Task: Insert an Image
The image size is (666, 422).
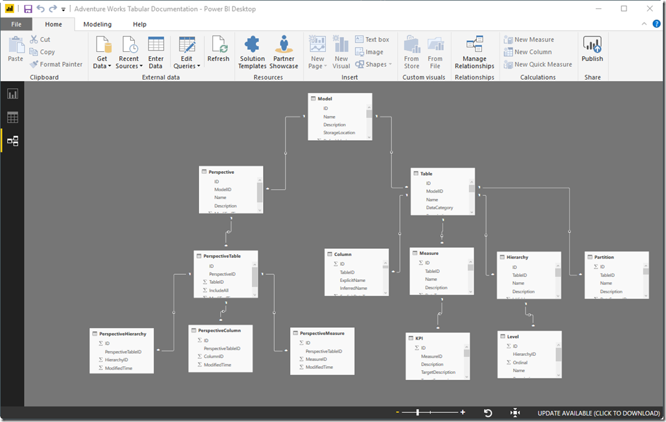Action: tap(369, 52)
